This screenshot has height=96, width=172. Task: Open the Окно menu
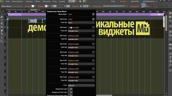pyautogui.click(x=55, y=1)
